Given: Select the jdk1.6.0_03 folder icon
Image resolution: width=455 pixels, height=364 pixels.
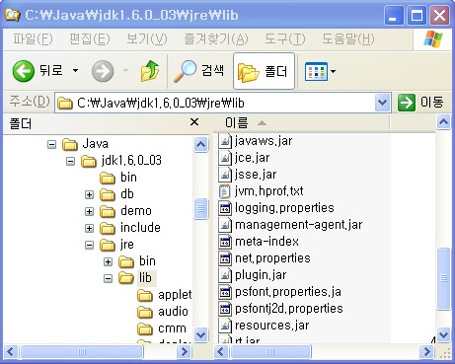Looking at the screenshot, I should pyautogui.click(x=89, y=161).
